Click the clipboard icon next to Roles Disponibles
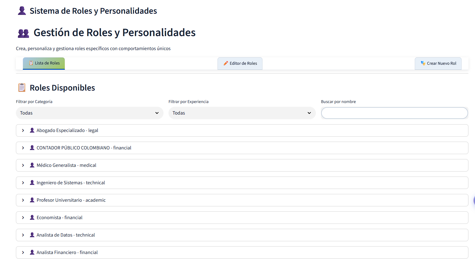Viewport: 475px width, 259px height. tap(22, 88)
